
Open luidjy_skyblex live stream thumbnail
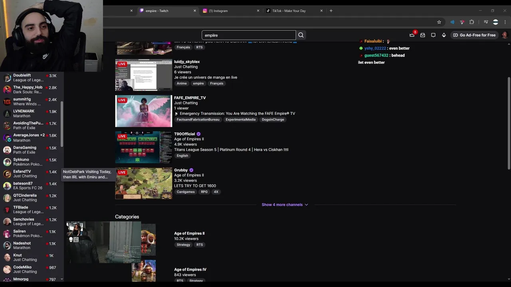coord(144,75)
